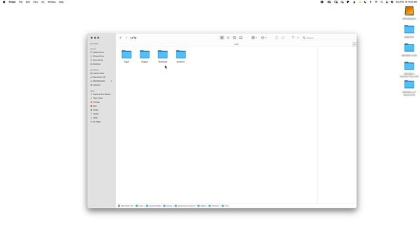Show All Tags in sidebar
Viewport: 420px width, 236px height.
tap(97, 122)
